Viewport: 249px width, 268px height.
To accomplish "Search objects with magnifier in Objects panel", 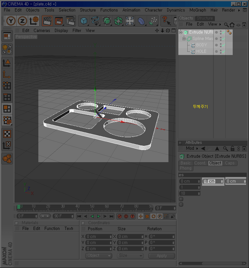I will pyautogui.click(x=226, y=25).
